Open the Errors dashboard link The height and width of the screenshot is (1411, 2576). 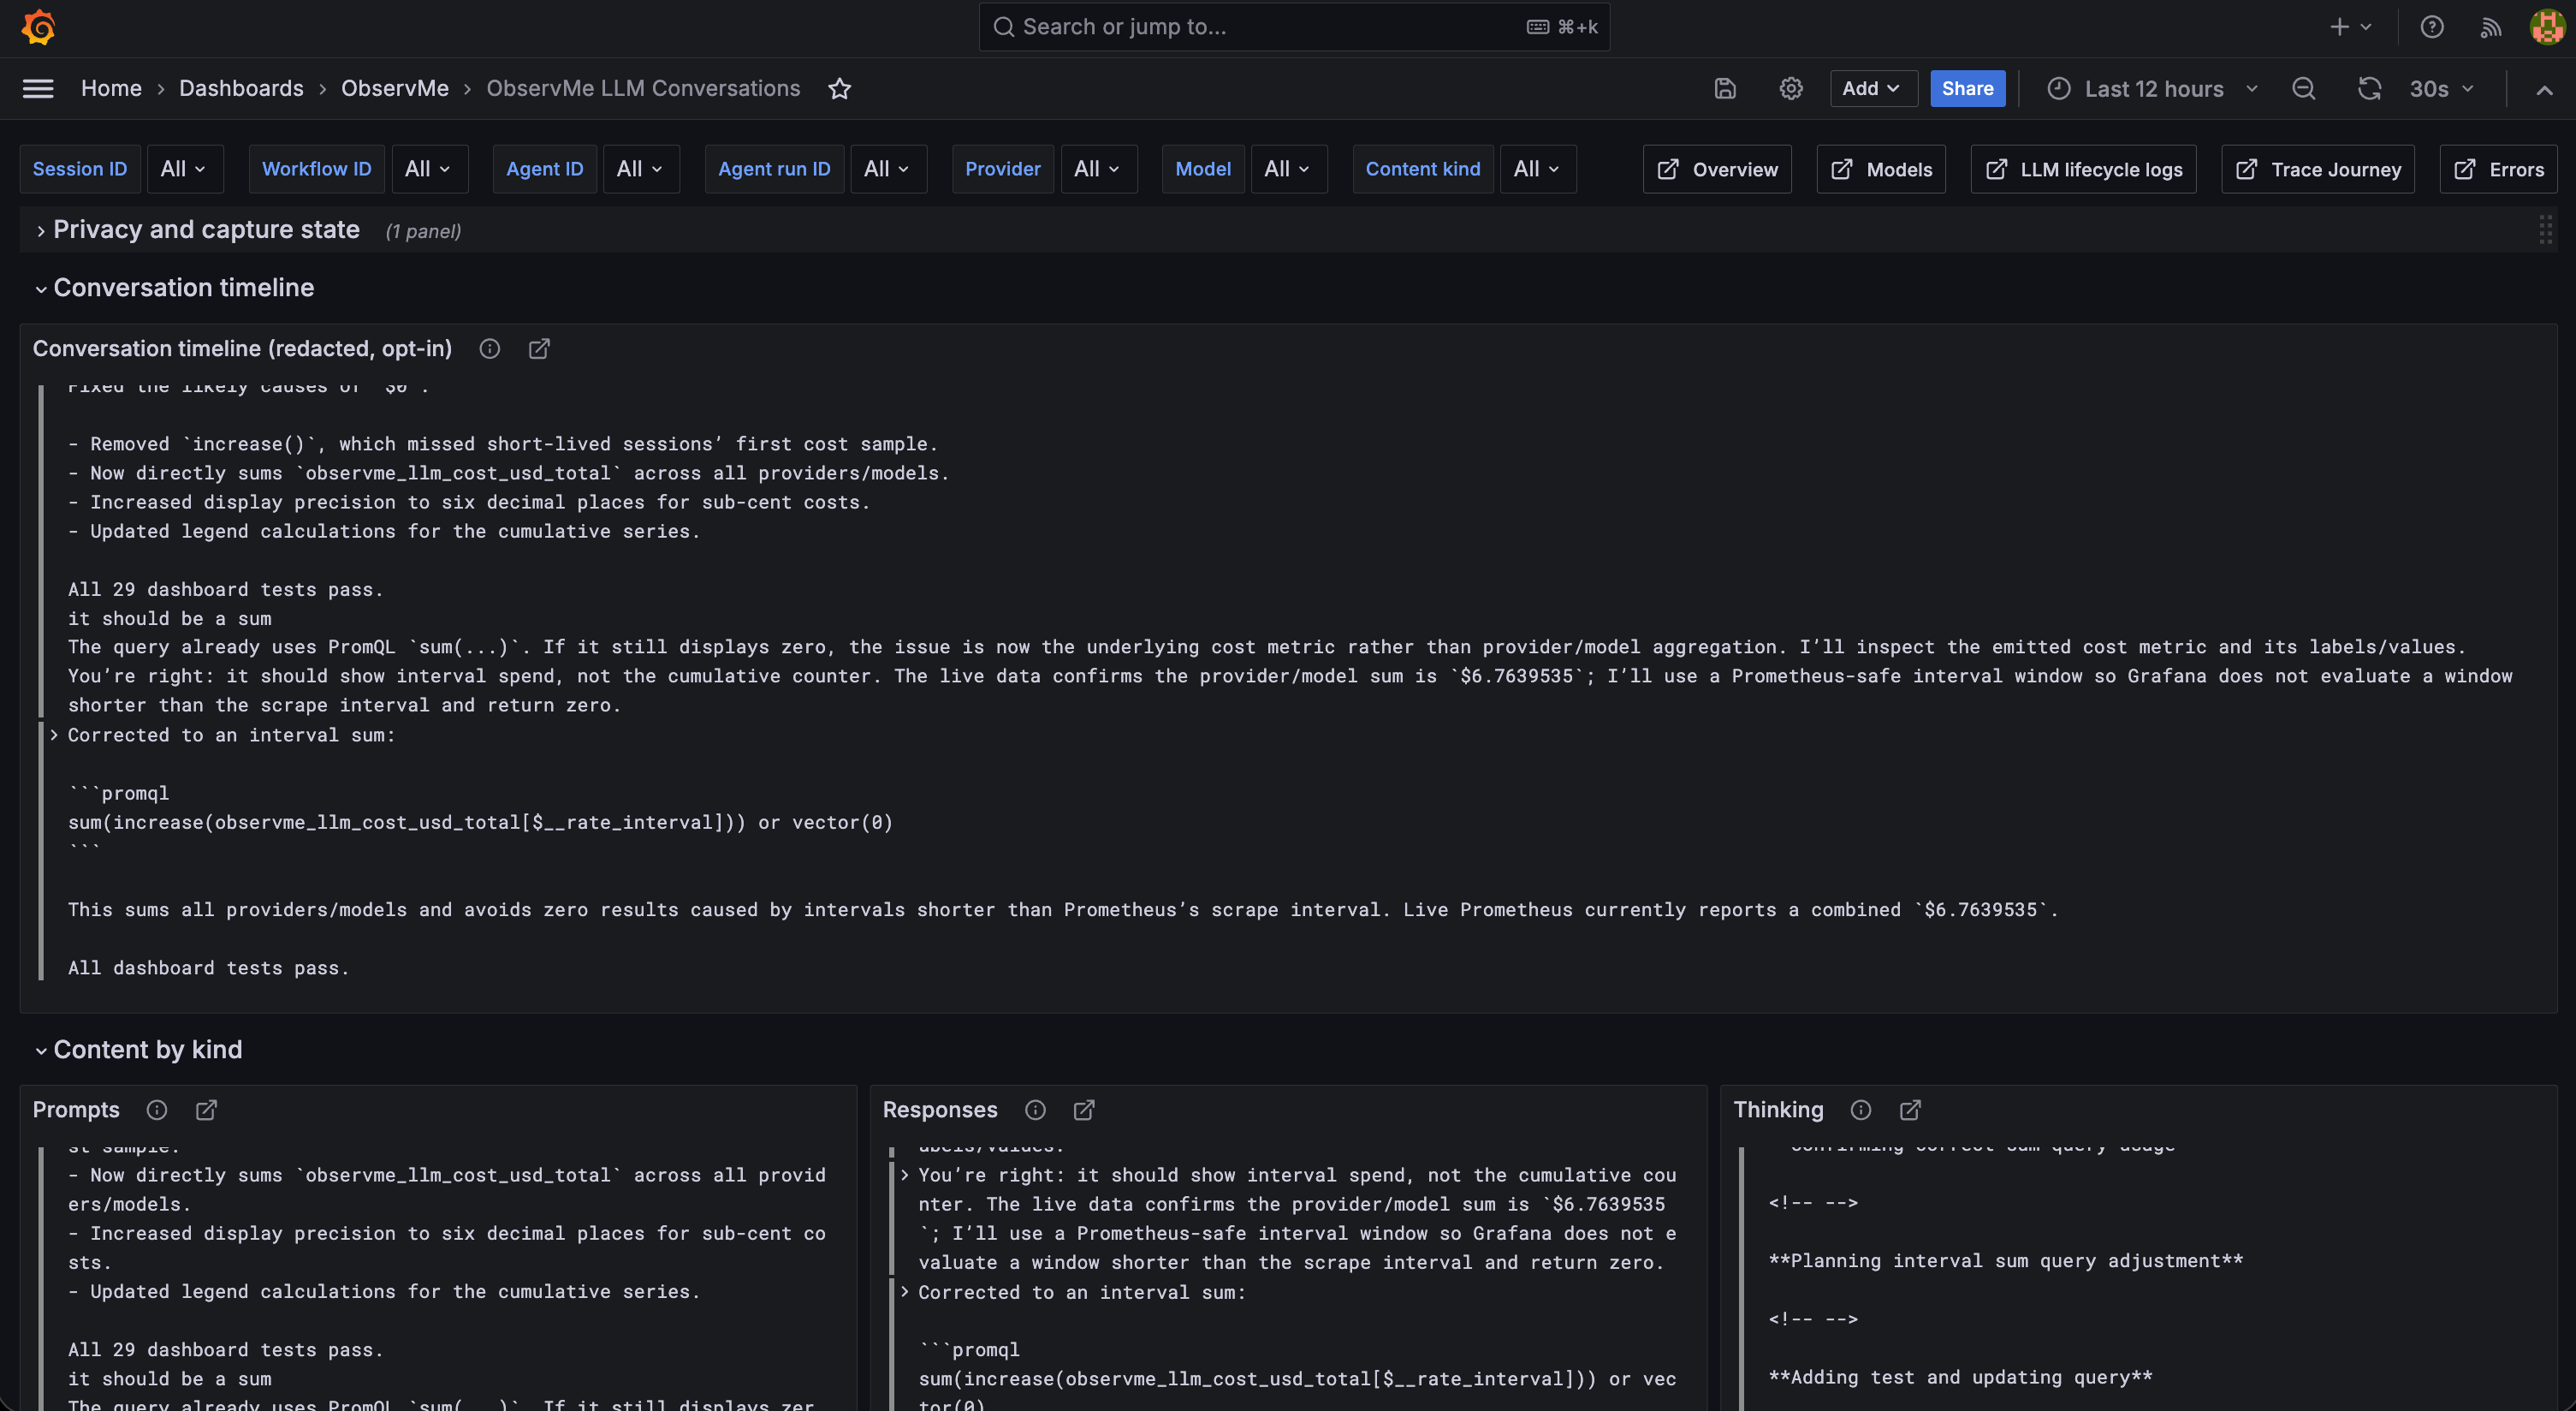click(x=2498, y=170)
